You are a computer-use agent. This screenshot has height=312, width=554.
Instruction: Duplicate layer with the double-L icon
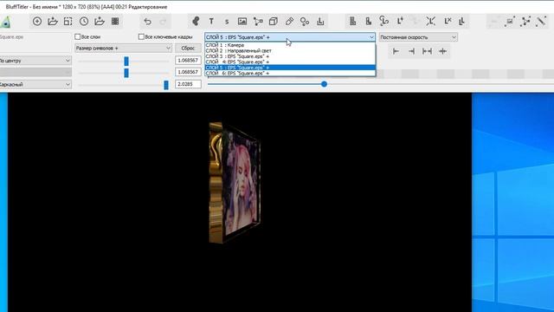[x=461, y=21]
